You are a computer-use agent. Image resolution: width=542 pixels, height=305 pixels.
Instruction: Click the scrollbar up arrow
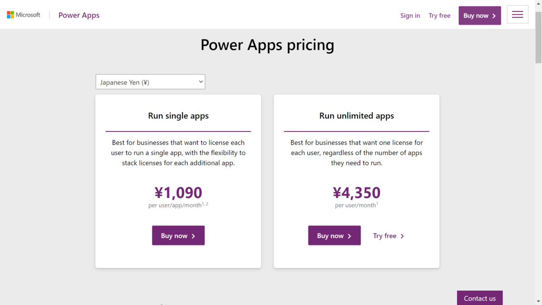click(538, 3)
